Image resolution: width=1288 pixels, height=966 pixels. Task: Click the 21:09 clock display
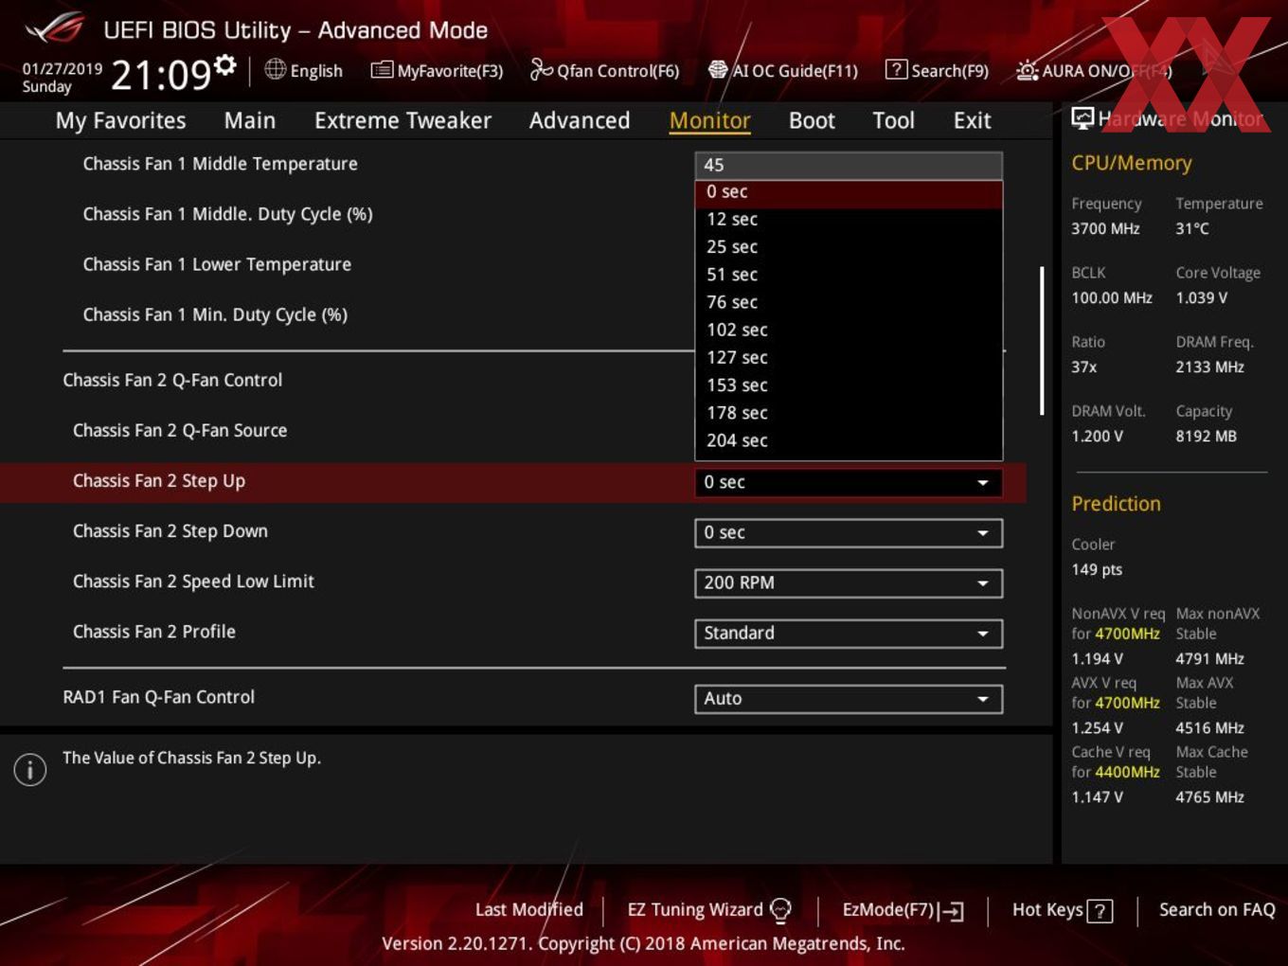pos(161,74)
